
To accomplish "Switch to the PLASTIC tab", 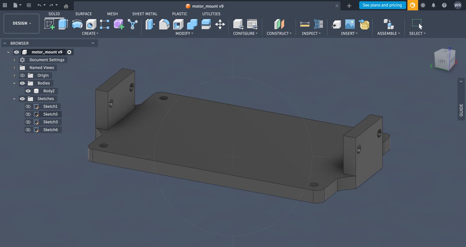I will tap(180, 14).
